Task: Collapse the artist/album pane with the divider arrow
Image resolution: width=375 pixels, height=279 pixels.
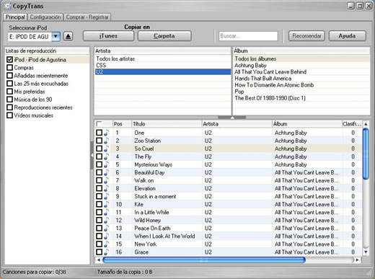Action: (x=232, y=118)
